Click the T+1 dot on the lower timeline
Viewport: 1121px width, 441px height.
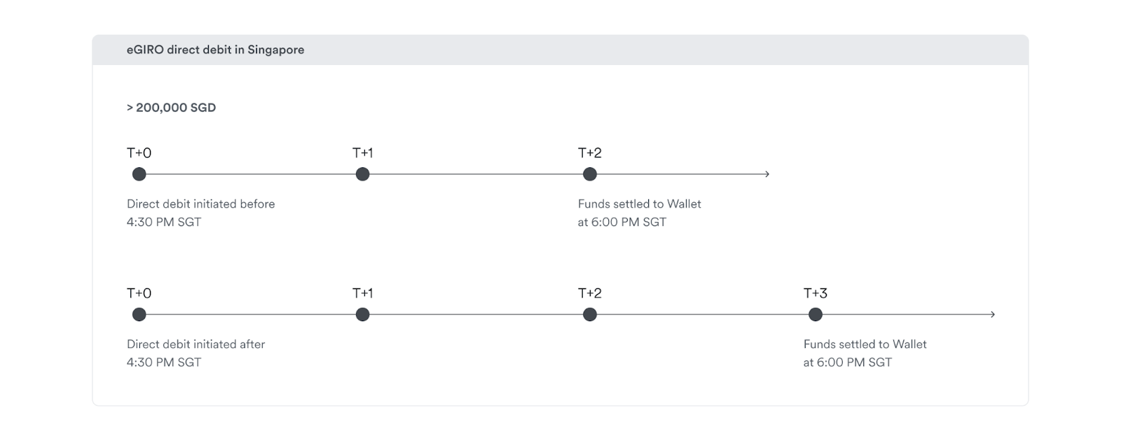point(362,315)
